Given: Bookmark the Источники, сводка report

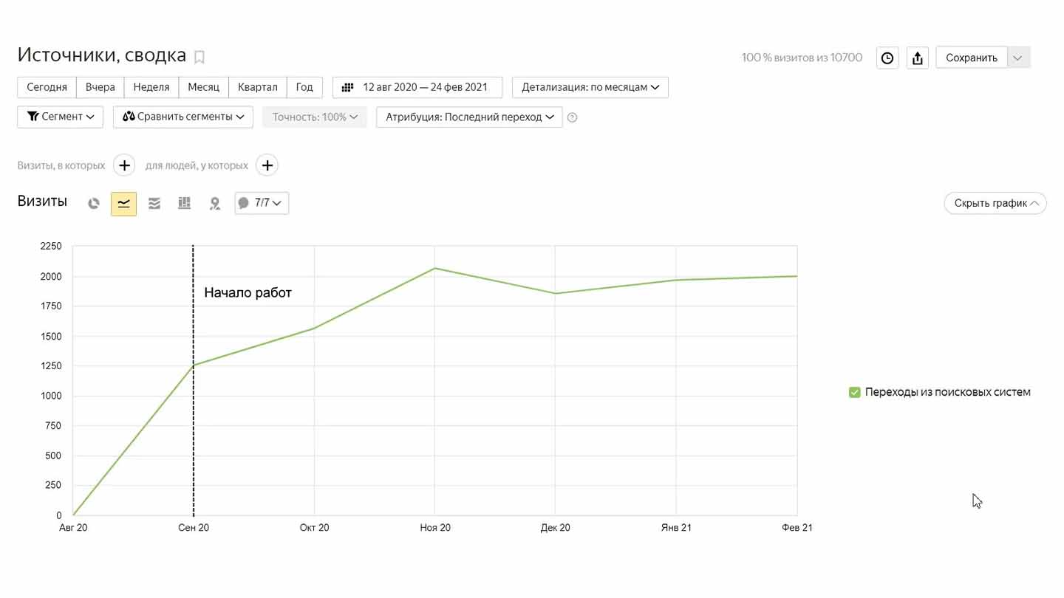Looking at the screenshot, I should (x=199, y=57).
